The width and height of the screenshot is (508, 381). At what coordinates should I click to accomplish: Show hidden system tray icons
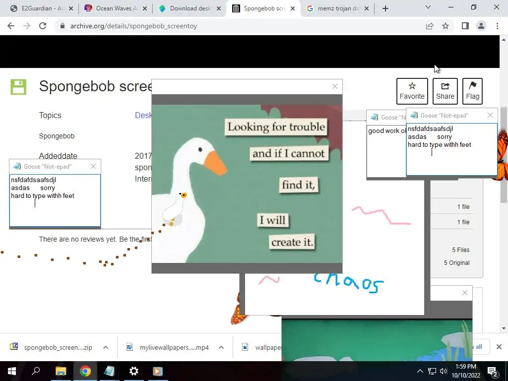420,371
